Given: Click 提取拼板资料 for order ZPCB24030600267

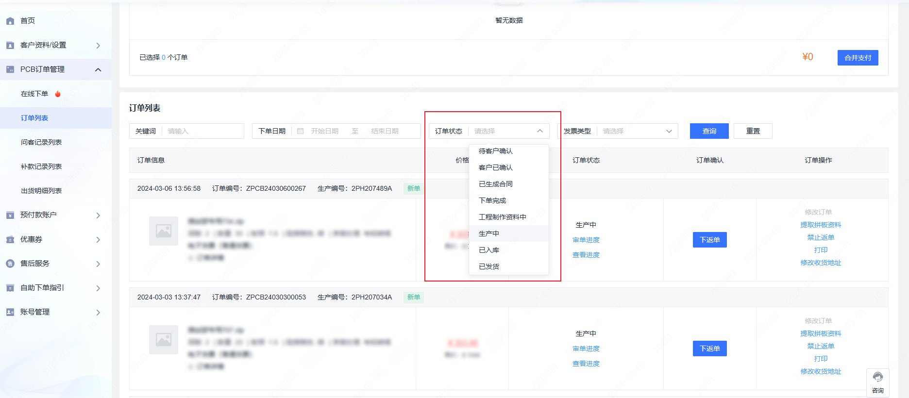Looking at the screenshot, I should click(821, 225).
